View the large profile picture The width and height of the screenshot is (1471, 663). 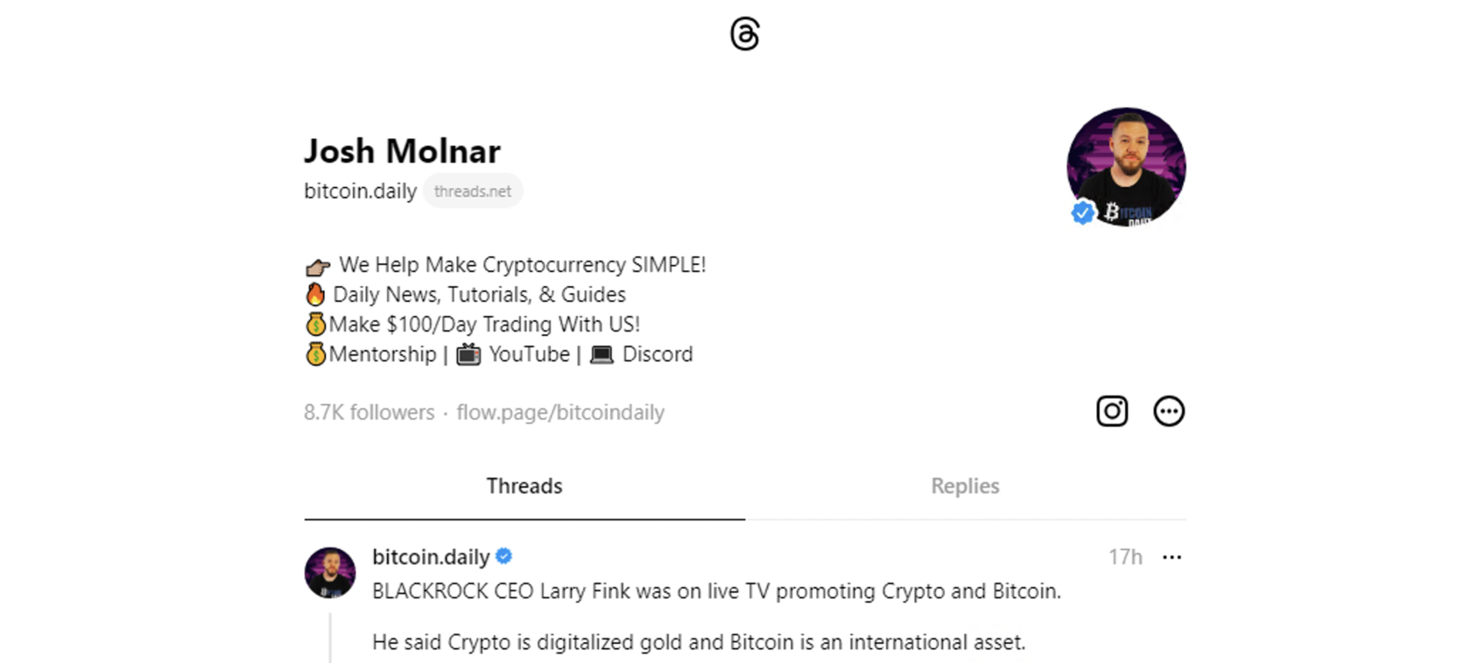(x=1126, y=167)
